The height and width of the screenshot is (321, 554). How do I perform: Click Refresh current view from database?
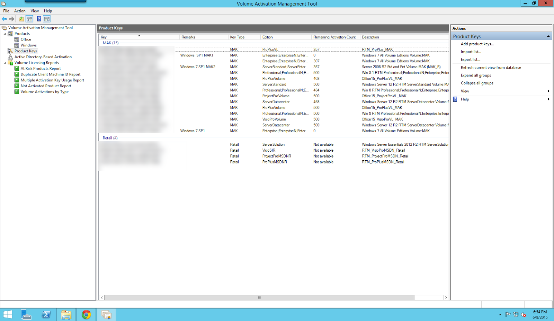(491, 68)
